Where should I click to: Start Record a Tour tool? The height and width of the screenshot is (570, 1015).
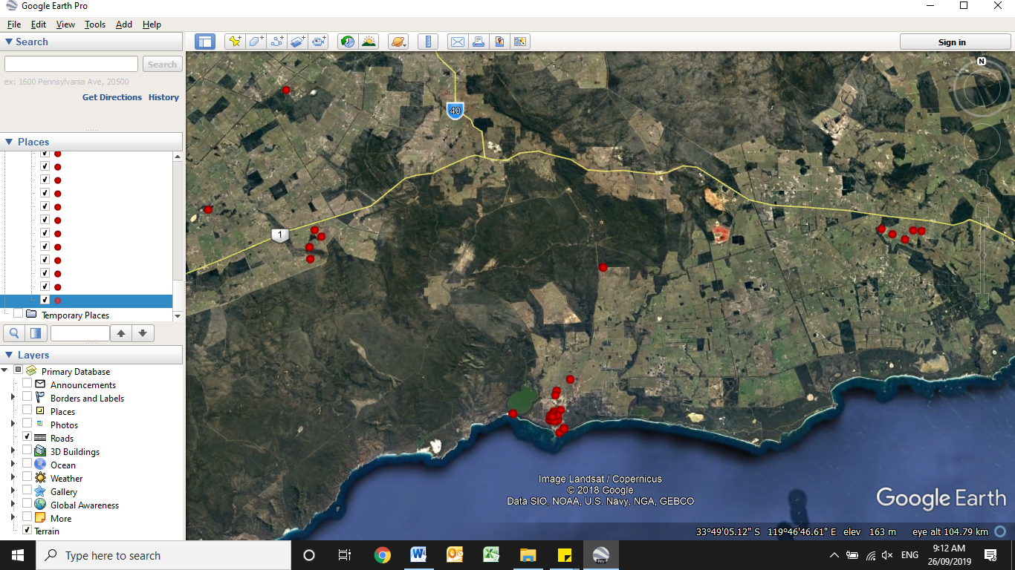320,42
